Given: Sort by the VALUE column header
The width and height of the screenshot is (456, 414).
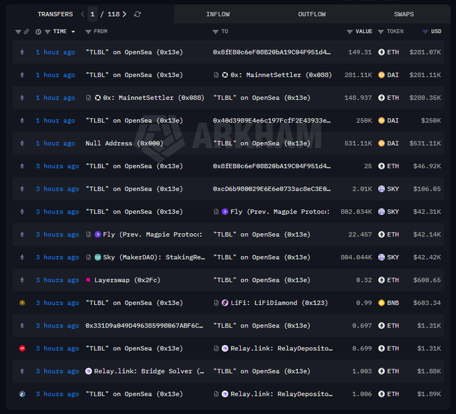Looking at the screenshot, I should pyautogui.click(x=364, y=31).
